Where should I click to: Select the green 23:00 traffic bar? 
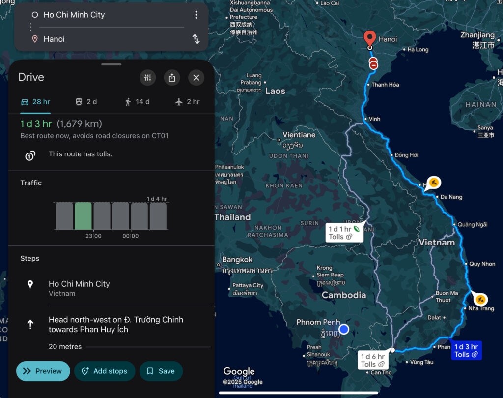(x=83, y=216)
